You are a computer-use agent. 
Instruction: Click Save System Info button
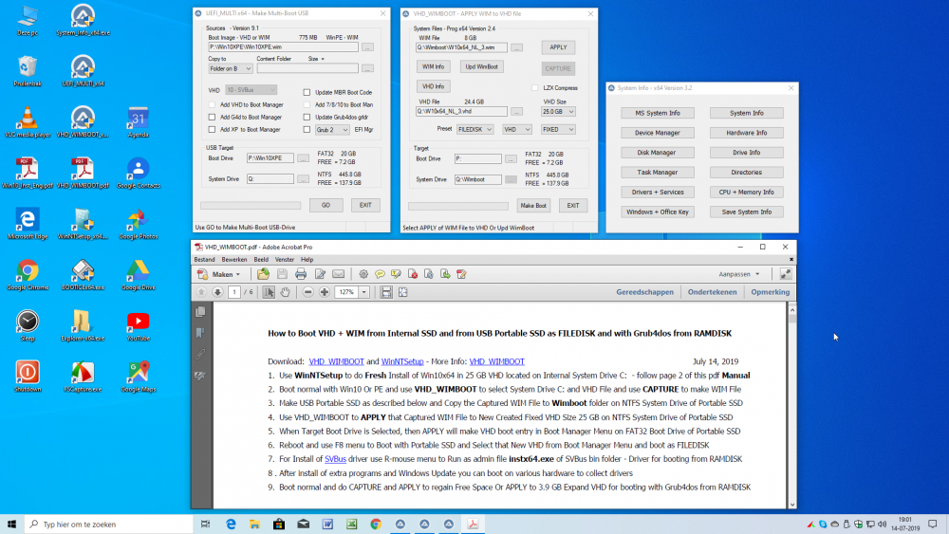pyautogui.click(x=746, y=212)
